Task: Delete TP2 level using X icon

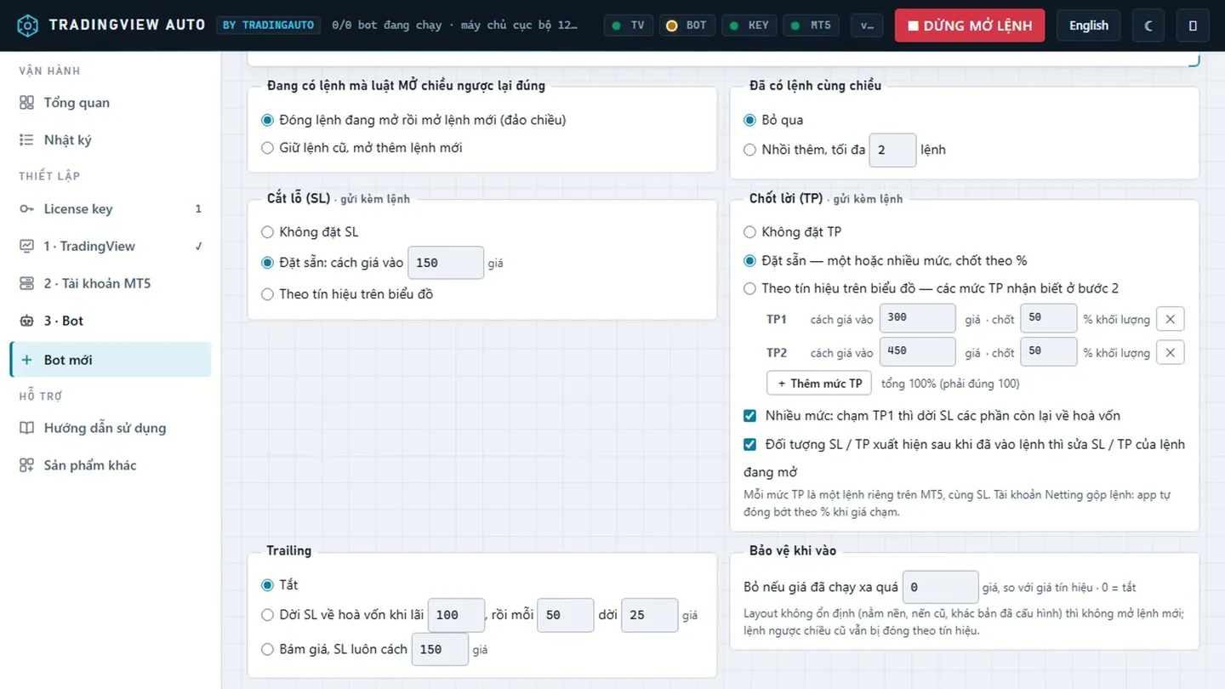Action: [1171, 352]
